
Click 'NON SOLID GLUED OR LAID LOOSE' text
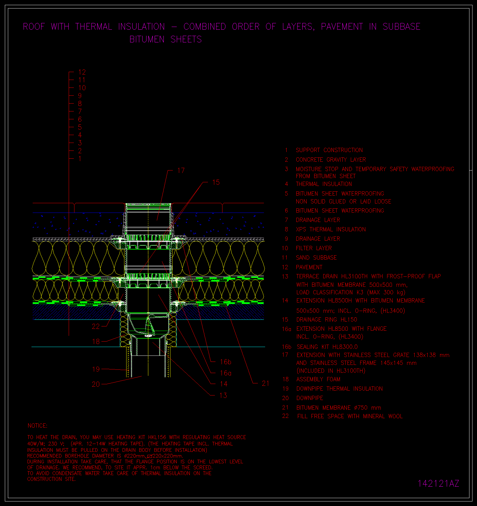click(x=344, y=201)
